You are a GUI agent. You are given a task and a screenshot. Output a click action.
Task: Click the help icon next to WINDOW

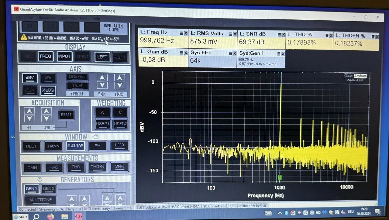pyautogui.click(x=96, y=137)
